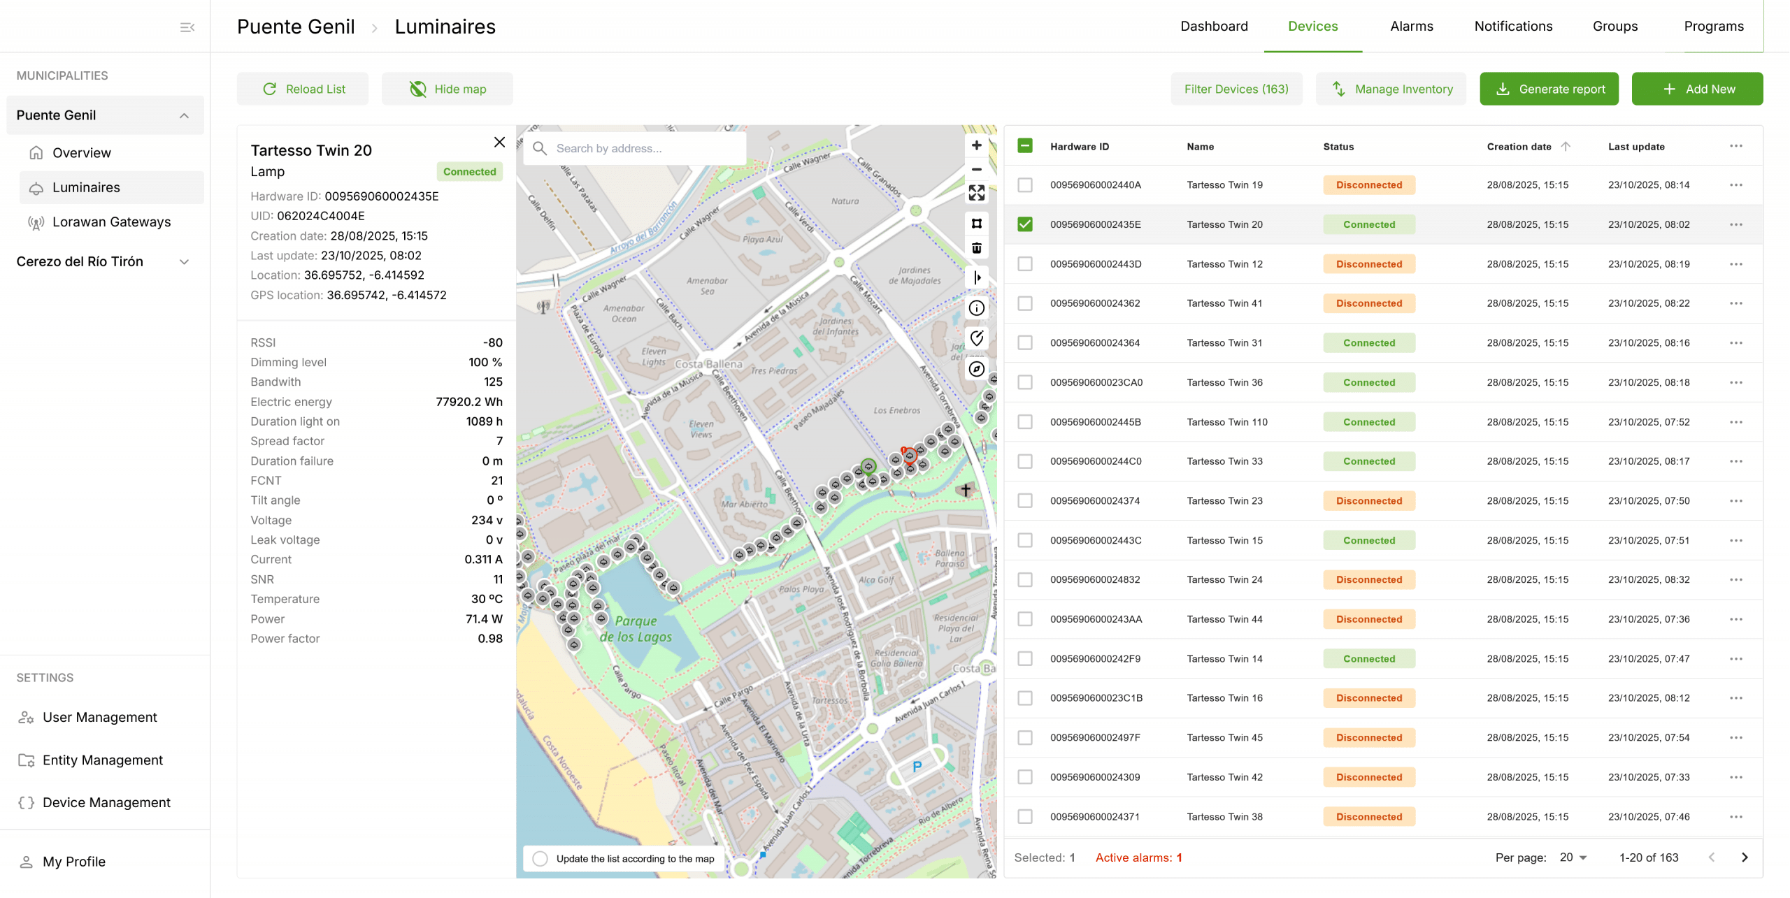The image size is (1790, 898).
Task: Open Lorawan Gateways in sidebar
Action: pyautogui.click(x=111, y=222)
